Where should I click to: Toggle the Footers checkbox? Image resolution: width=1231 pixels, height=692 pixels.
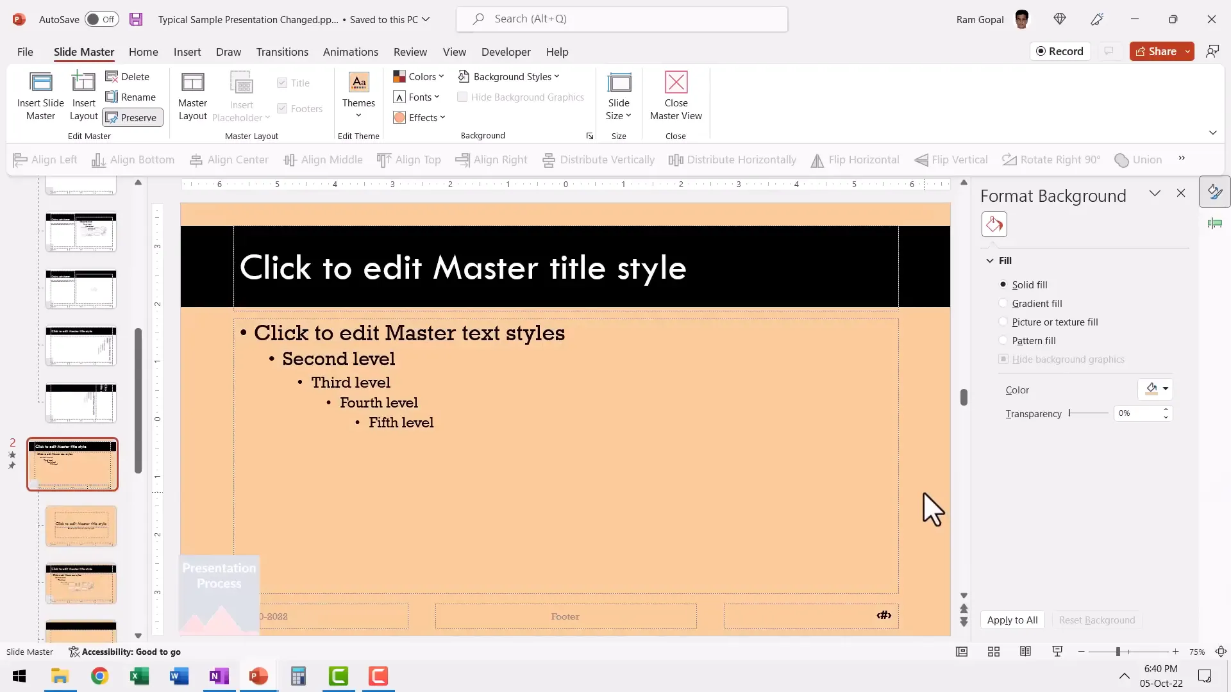pos(299,108)
